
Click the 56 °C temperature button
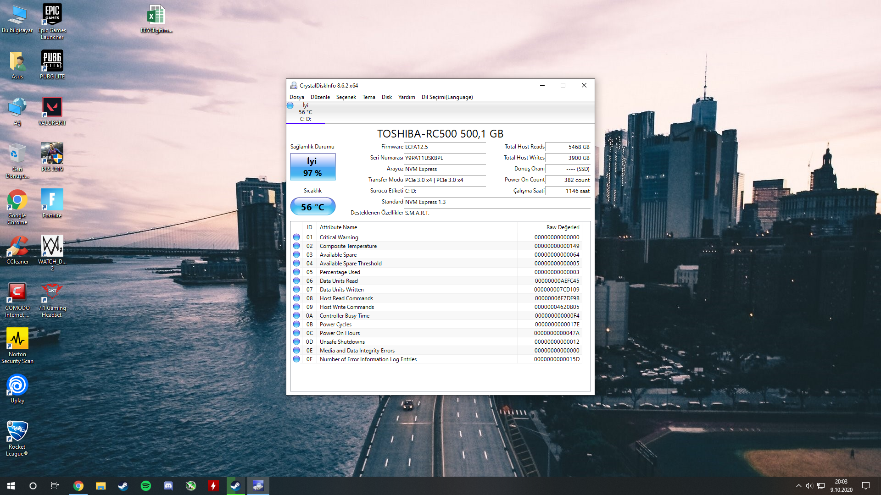pos(312,207)
